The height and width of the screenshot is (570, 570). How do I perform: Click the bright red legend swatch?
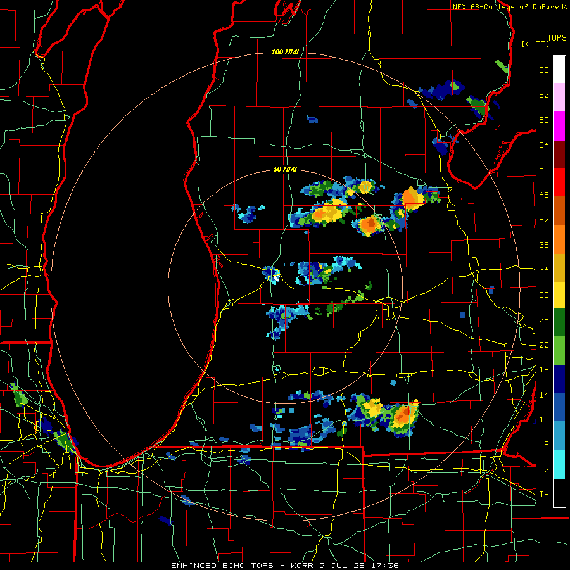[x=559, y=182]
